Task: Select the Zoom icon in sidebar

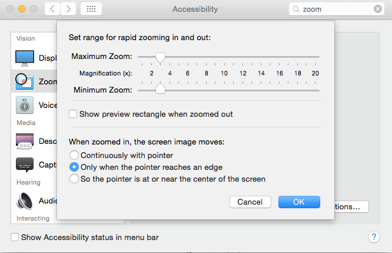Action: 25,81
